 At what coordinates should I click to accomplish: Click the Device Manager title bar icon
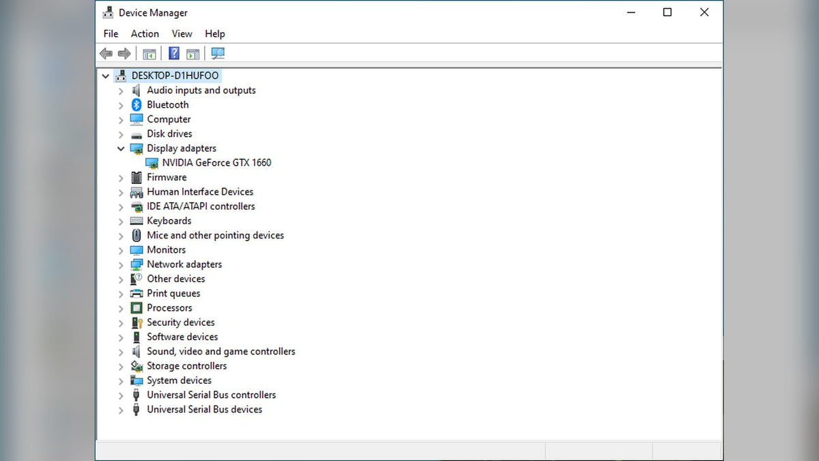coord(108,12)
